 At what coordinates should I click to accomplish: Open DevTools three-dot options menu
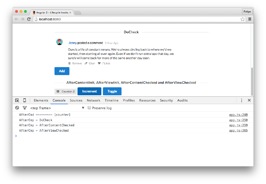pyautogui.click(x=242, y=100)
